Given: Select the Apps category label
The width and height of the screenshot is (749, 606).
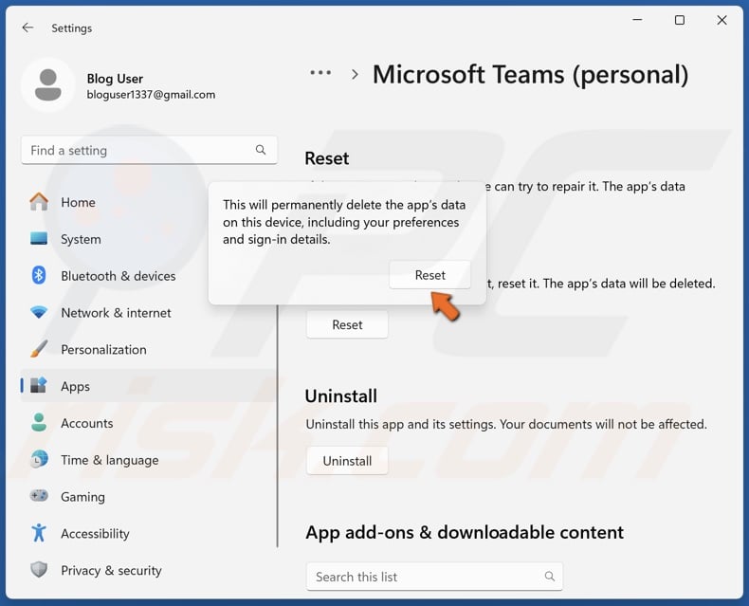Looking at the screenshot, I should click(76, 386).
